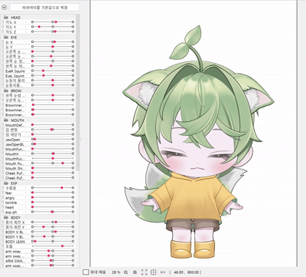Zoom in the canvas with plus magnifier

[135, 272]
